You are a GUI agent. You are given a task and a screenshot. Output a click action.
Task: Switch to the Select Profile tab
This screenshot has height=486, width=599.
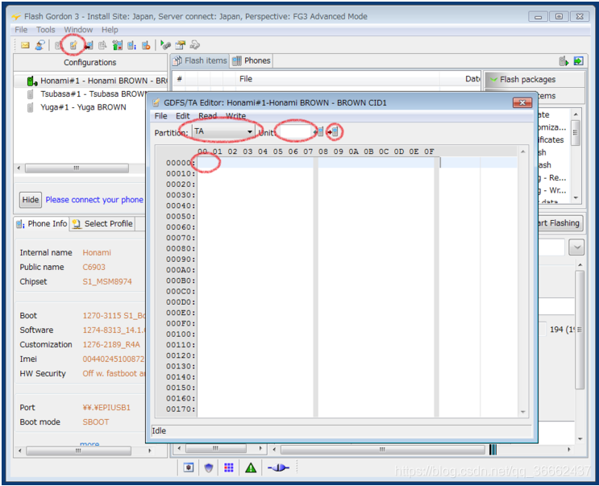(x=102, y=224)
